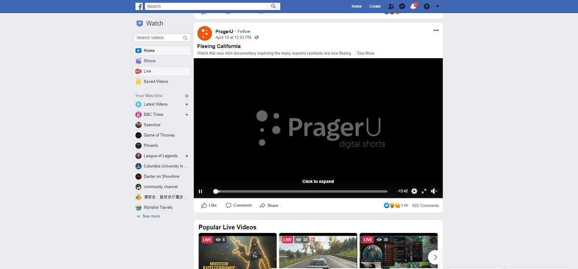The width and height of the screenshot is (578, 269).
Task: Open the Fleeing California title
Action: 219,46
